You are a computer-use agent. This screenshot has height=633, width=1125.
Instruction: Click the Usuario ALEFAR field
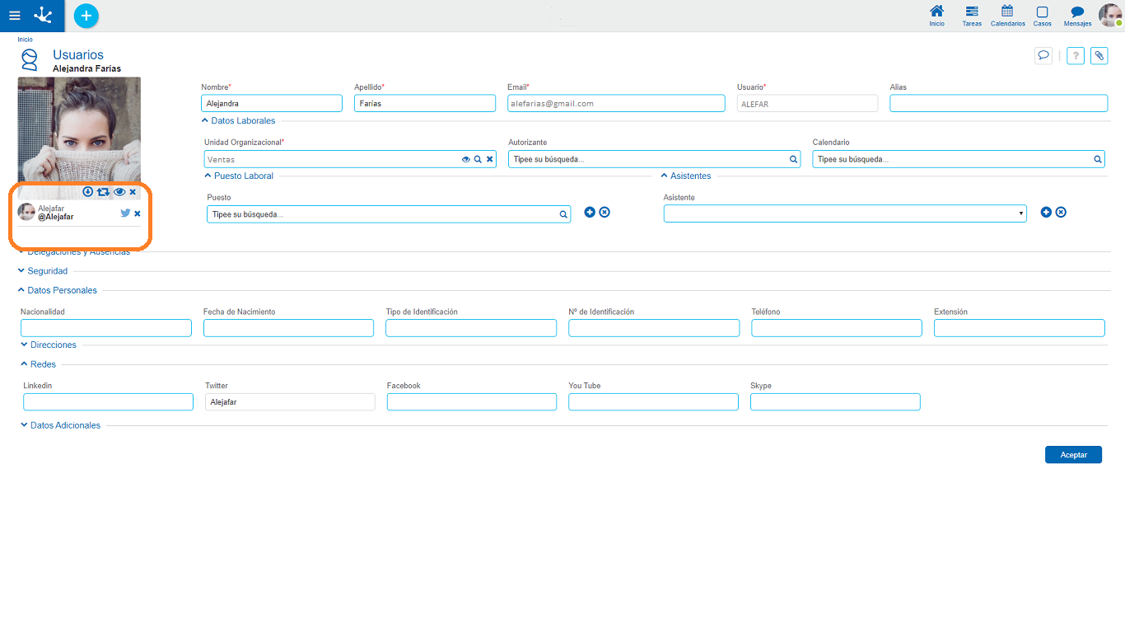(x=807, y=104)
